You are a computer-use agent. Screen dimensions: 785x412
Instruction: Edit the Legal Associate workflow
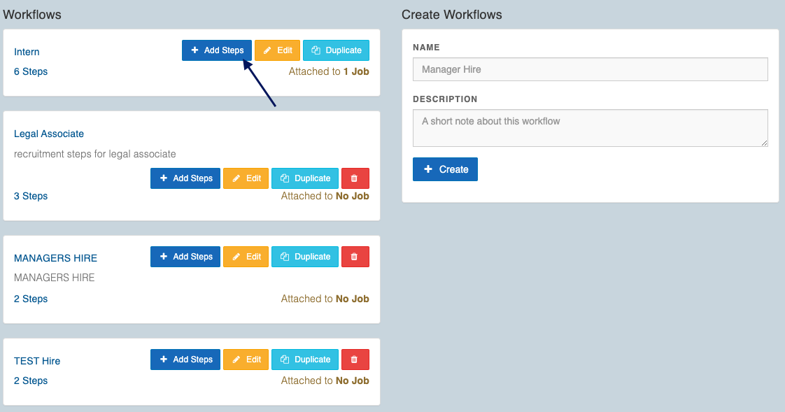[x=246, y=178]
